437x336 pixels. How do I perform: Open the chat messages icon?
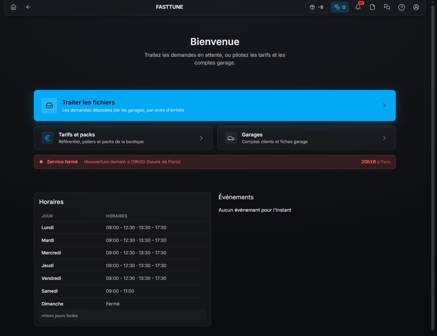(387, 7)
